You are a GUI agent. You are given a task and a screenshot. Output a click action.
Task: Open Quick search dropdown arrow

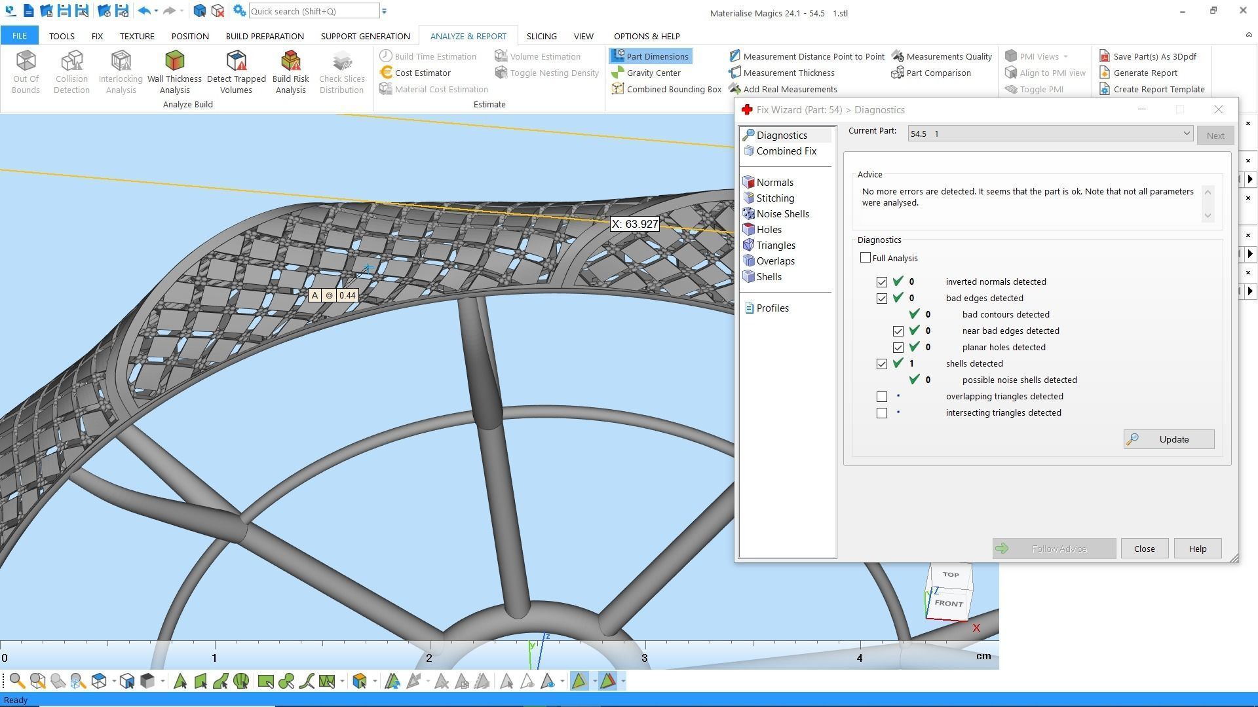point(385,11)
